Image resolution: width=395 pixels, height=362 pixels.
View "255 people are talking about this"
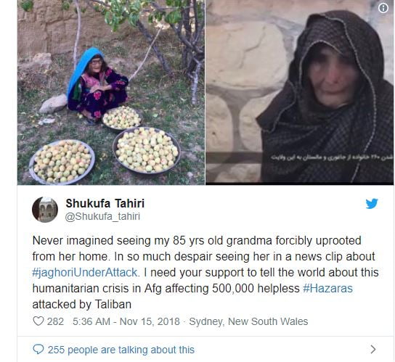121,350
